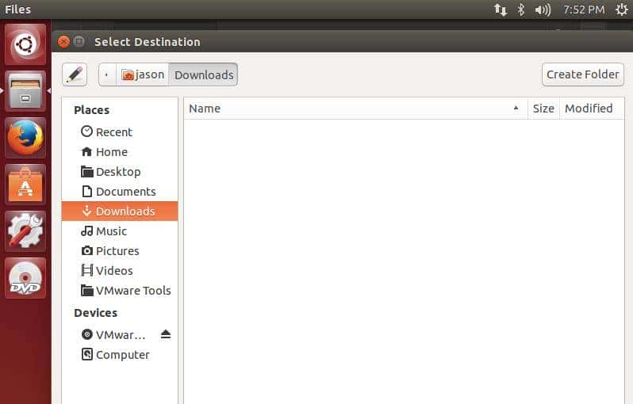Close the Select Destination dialog
The width and height of the screenshot is (633, 404).
(63, 41)
